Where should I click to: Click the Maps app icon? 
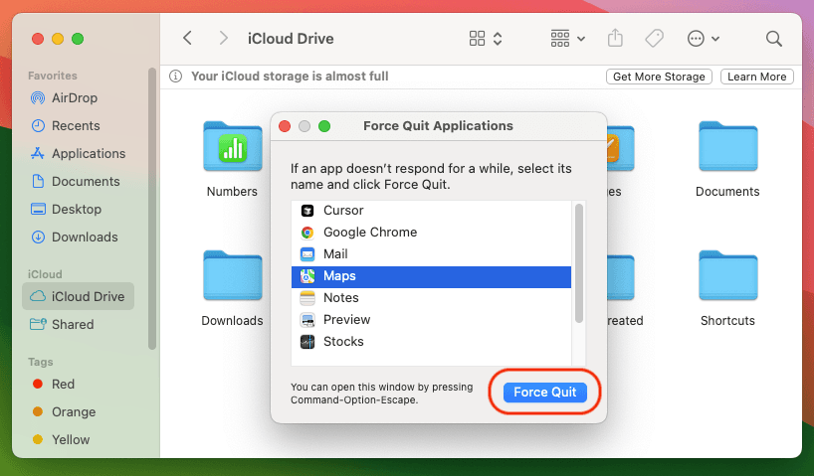[307, 276]
